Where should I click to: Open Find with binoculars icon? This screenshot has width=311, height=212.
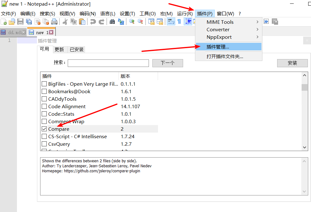pos(112,22)
